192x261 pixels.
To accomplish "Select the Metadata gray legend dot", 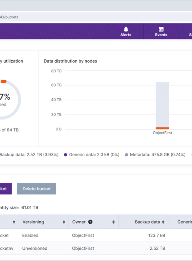I will point(126,155).
